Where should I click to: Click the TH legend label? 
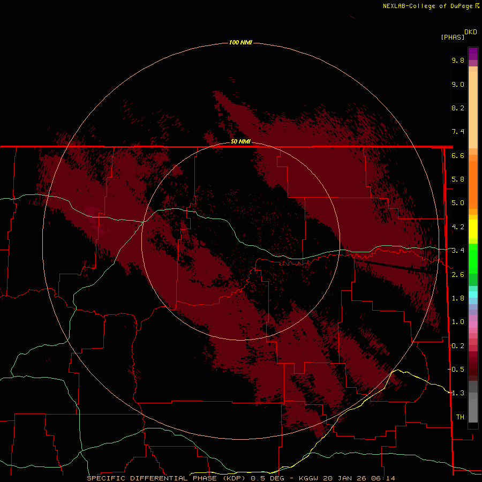tap(460, 417)
